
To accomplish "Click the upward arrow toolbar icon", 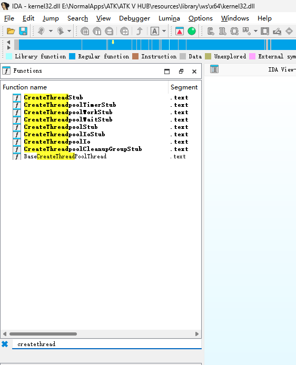I will tap(140, 31).
